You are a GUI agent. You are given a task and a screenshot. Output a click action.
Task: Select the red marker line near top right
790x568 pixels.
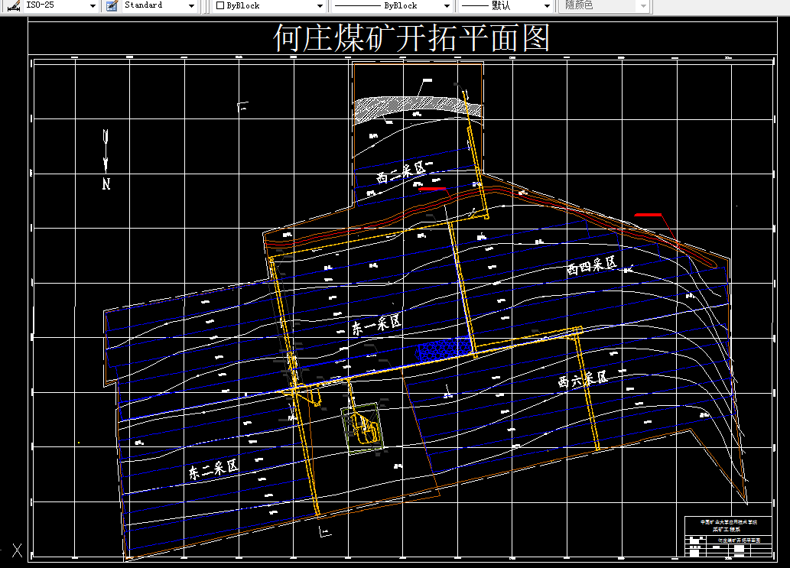point(649,216)
